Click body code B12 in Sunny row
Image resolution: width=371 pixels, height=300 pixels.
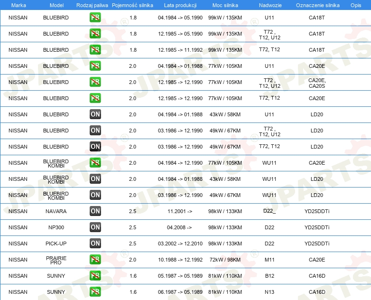tap(269, 276)
